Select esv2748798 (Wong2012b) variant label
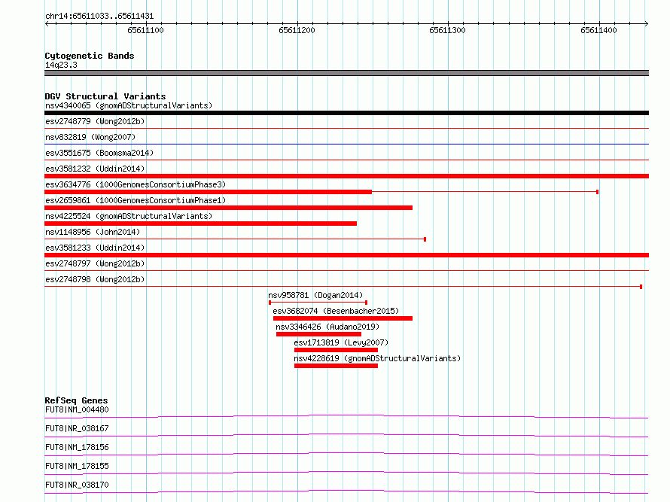This screenshot has width=670, height=502. click(x=95, y=279)
